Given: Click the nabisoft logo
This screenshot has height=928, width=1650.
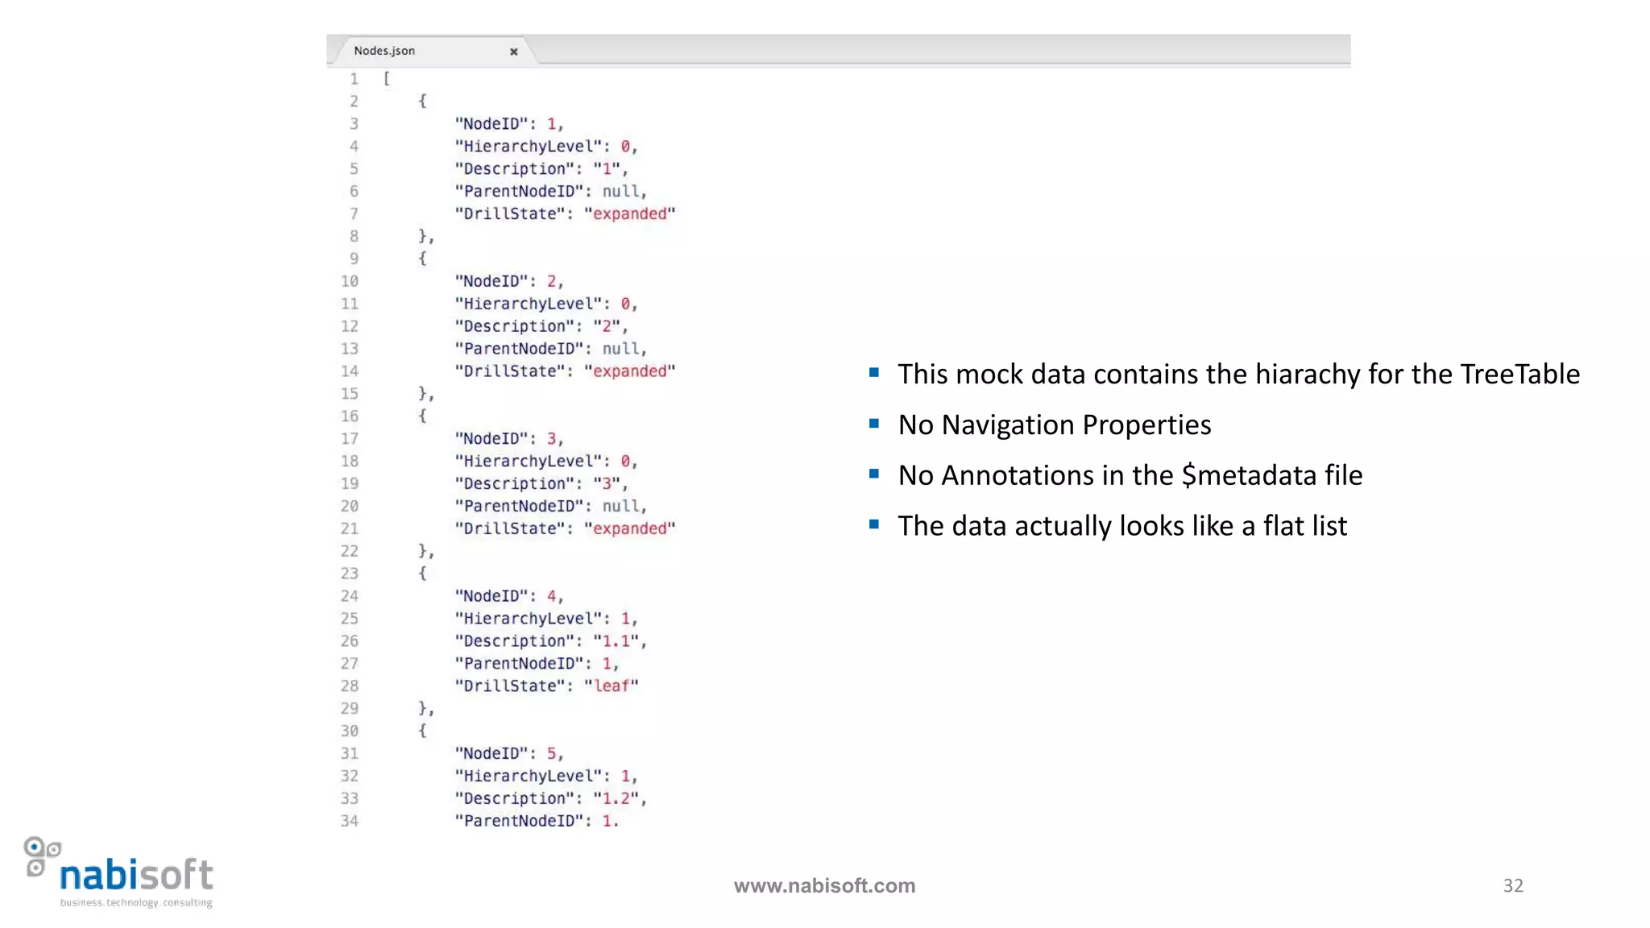Looking at the screenshot, I should 119,872.
